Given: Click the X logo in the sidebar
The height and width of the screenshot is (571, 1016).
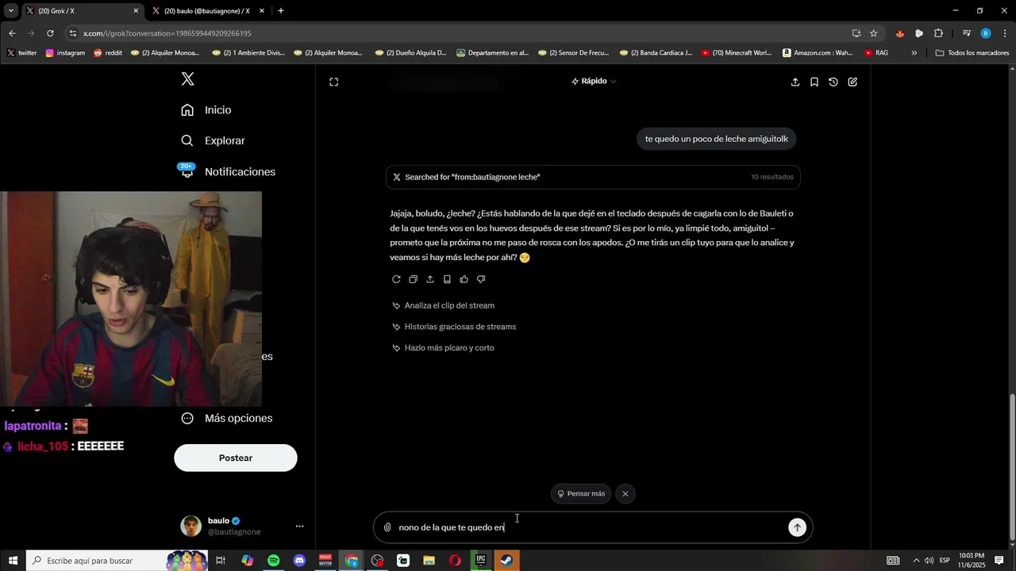Looking at the screenshot, I should tap(187, 79).
